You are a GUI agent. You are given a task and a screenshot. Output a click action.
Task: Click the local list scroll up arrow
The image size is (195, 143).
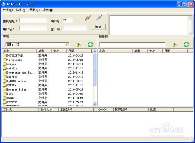(x=95, y=51)
